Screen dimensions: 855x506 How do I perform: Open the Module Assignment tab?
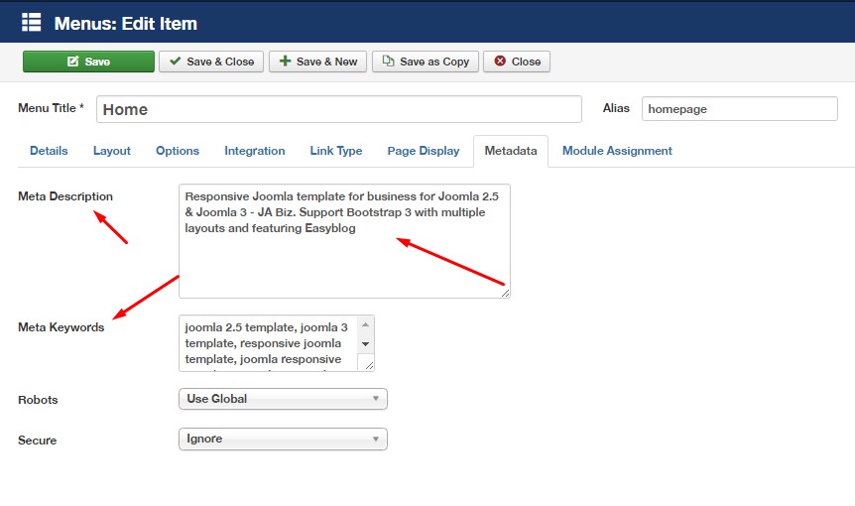(617, 151)
